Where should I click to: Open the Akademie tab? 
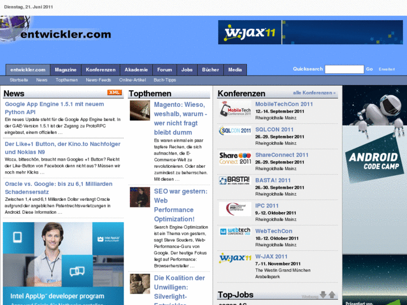click(x=136, y=70)
